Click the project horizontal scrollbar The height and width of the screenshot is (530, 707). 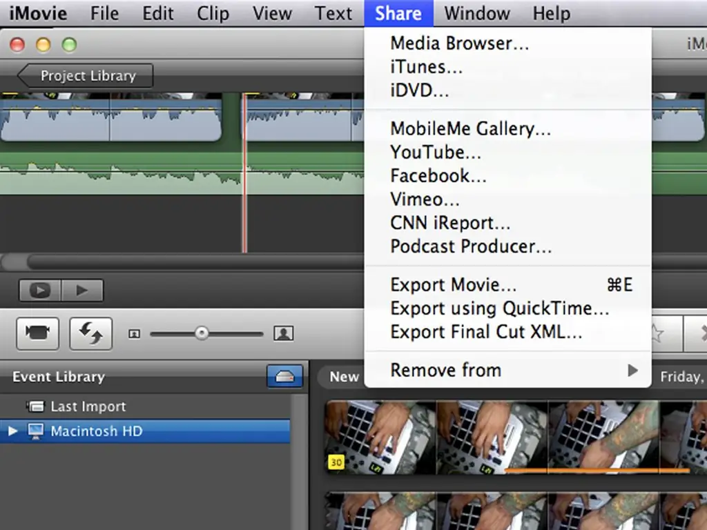click(182, 261)
